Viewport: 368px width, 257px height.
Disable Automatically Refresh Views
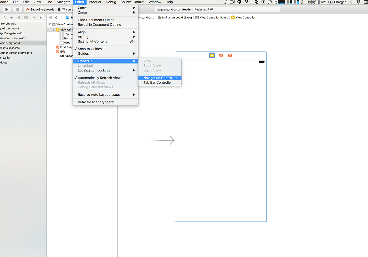[x=100, y=78]
